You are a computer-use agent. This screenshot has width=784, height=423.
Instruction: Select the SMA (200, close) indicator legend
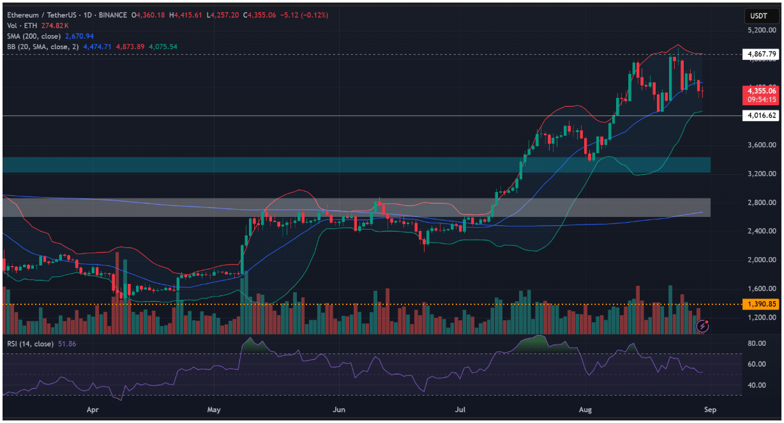pos(34,36)
